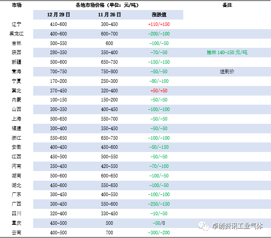Click the red +110/+150 change value
Viewport: 271px width, 238px height.
159,24
